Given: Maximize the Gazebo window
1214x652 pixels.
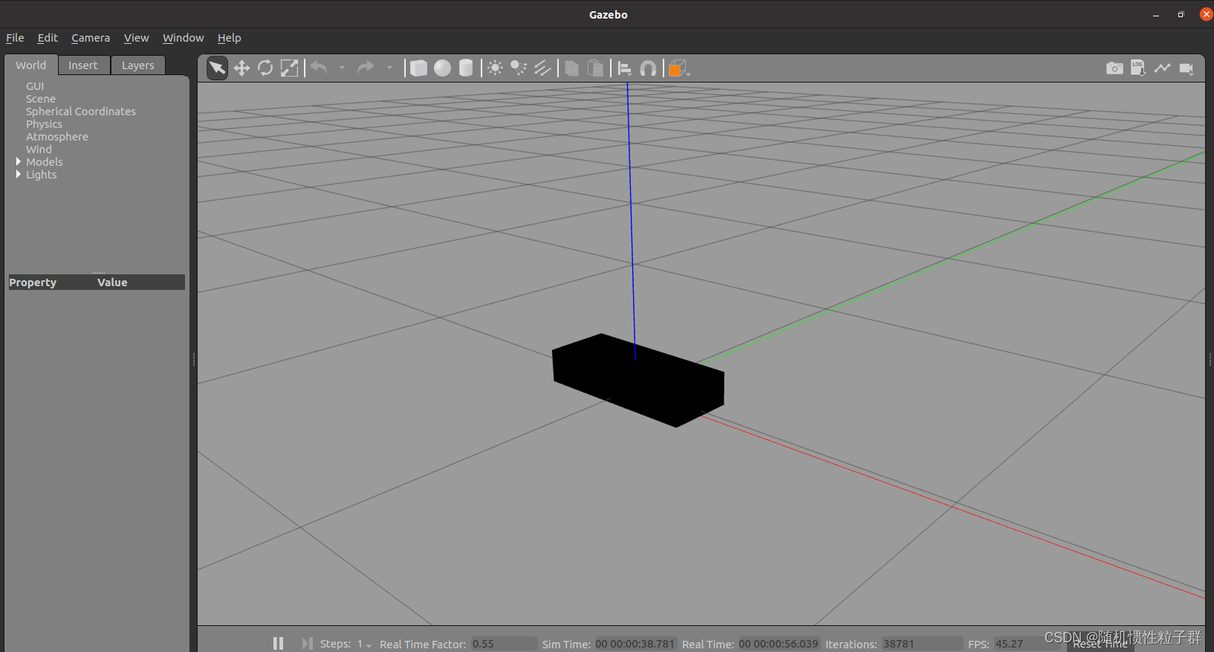Looking at the screenshot, I should (1181, 15).
